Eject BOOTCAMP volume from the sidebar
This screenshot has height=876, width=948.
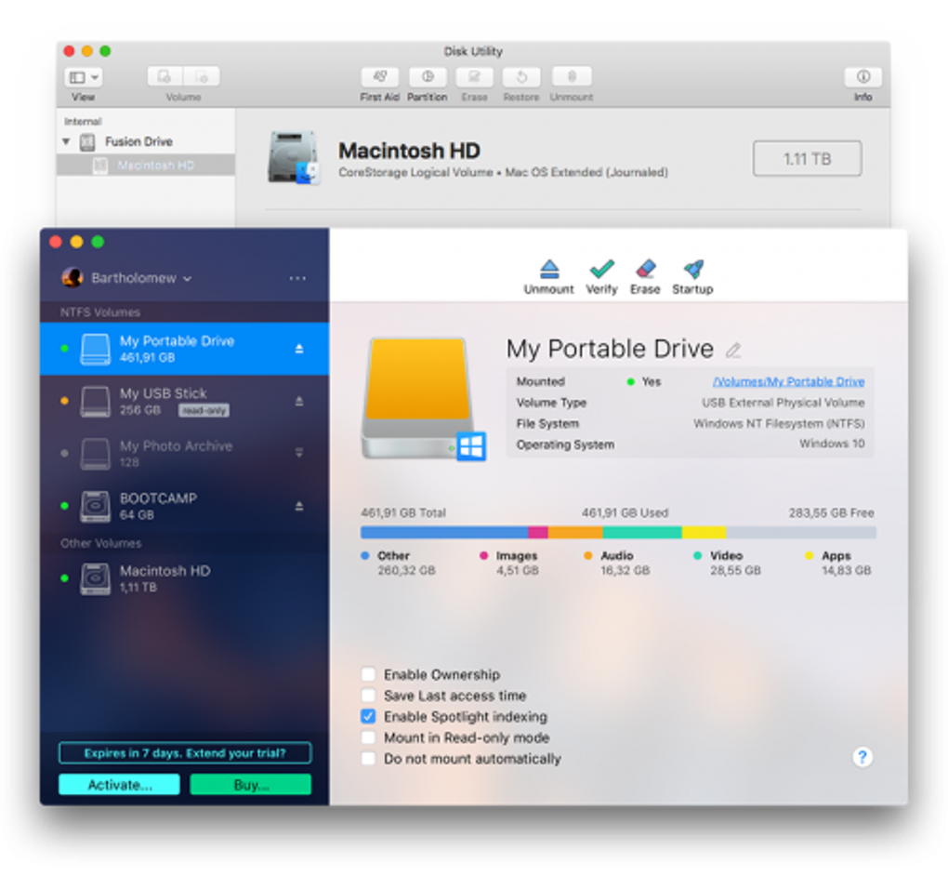(298, 506)
